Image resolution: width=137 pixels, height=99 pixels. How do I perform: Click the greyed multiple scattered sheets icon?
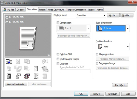pos(18,69)
